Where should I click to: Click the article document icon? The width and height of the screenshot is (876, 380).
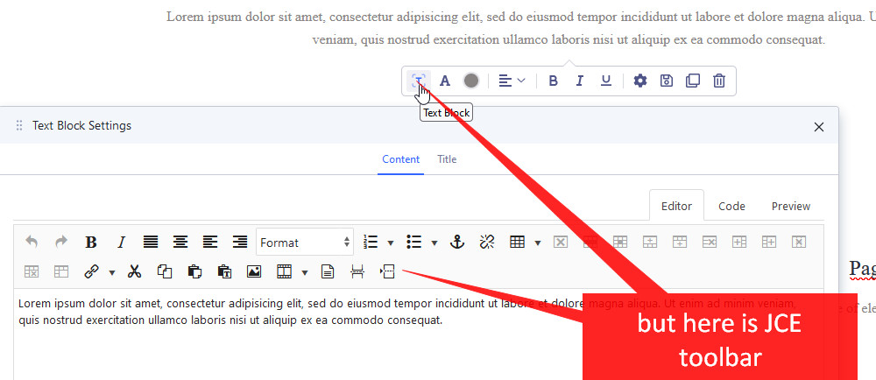tap(328, 271)
